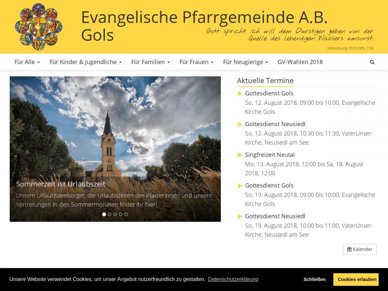Dismiss cookie banner with Schließen
This screenshot has height=291, width=388.
(314, 279)
